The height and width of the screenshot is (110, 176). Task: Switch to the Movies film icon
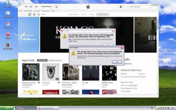(34, 14)
